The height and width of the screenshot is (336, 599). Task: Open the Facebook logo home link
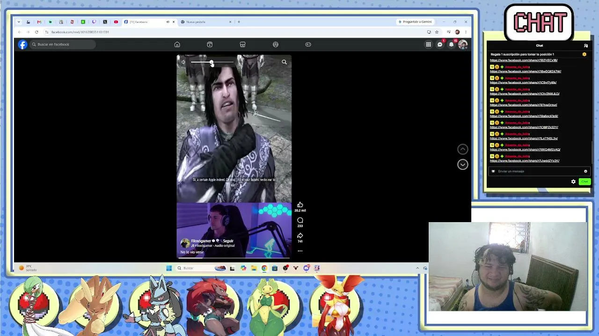(22, 44)
